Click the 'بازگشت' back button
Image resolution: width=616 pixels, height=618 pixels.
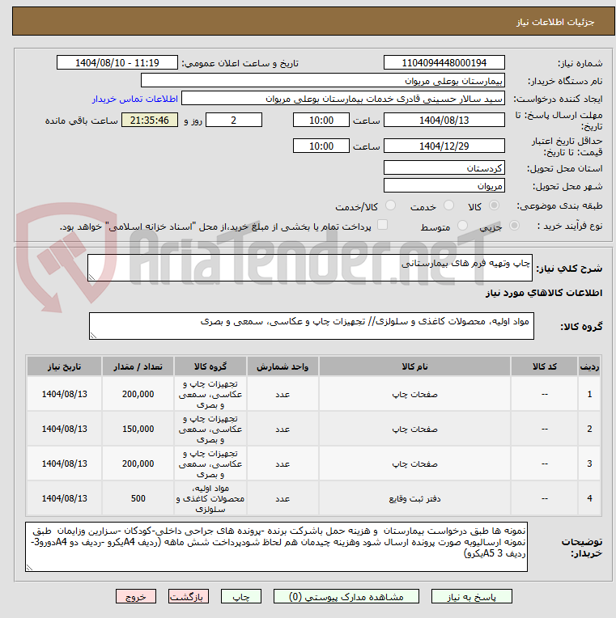coord(188,597)
